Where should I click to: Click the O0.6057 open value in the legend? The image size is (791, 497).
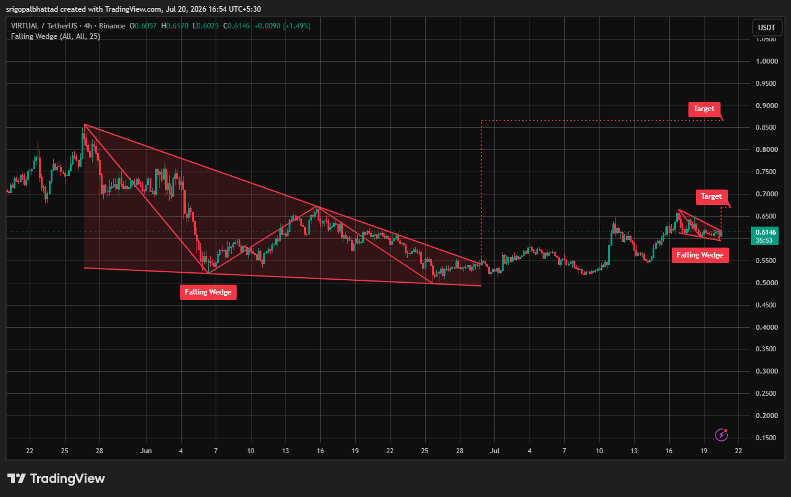tap(142, 26)
